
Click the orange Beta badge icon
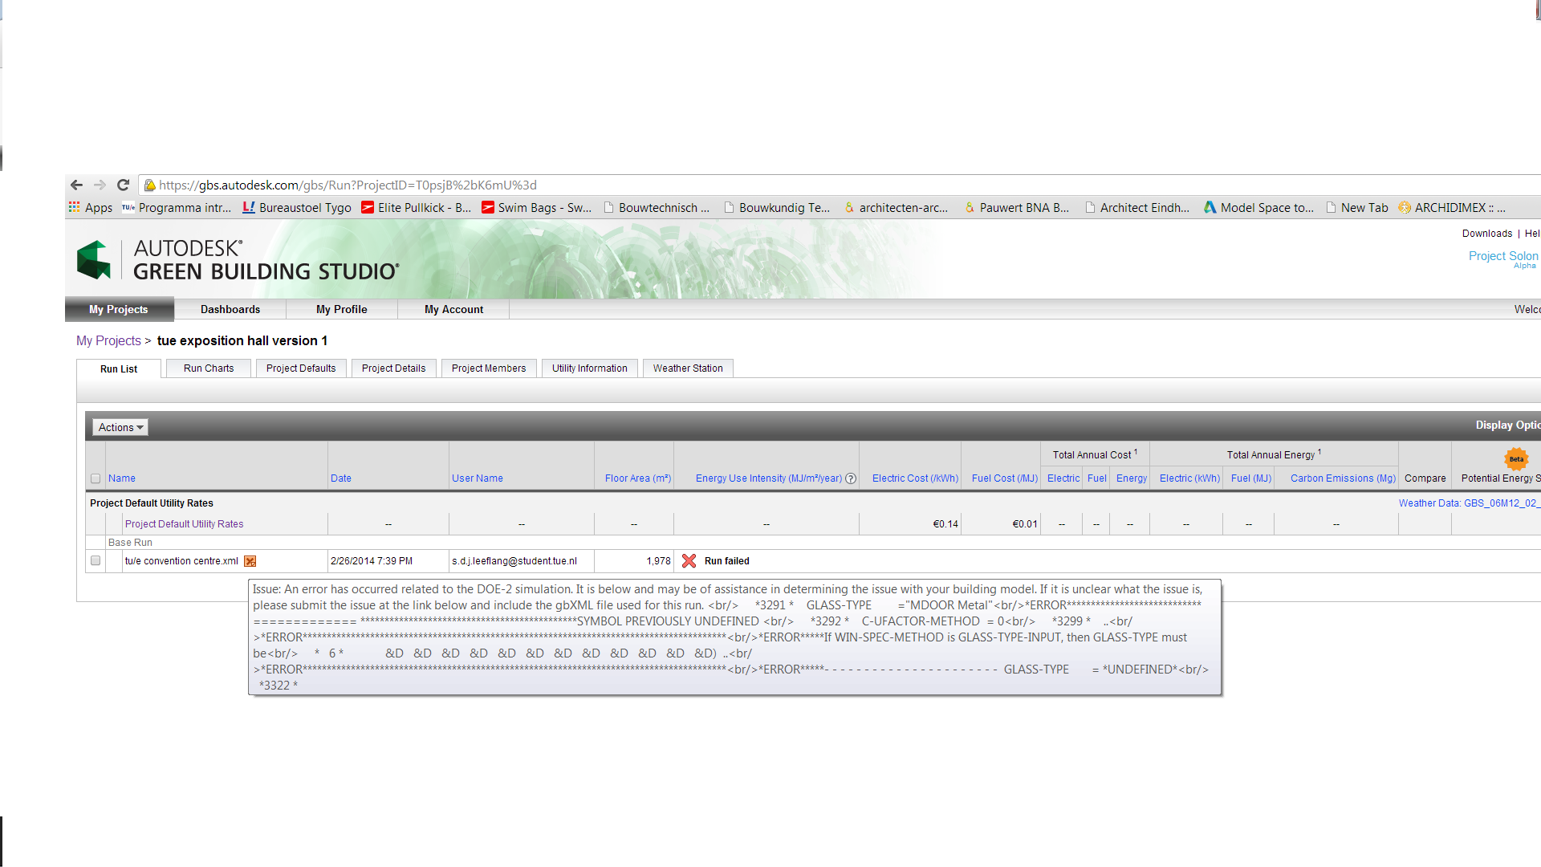1515,459
